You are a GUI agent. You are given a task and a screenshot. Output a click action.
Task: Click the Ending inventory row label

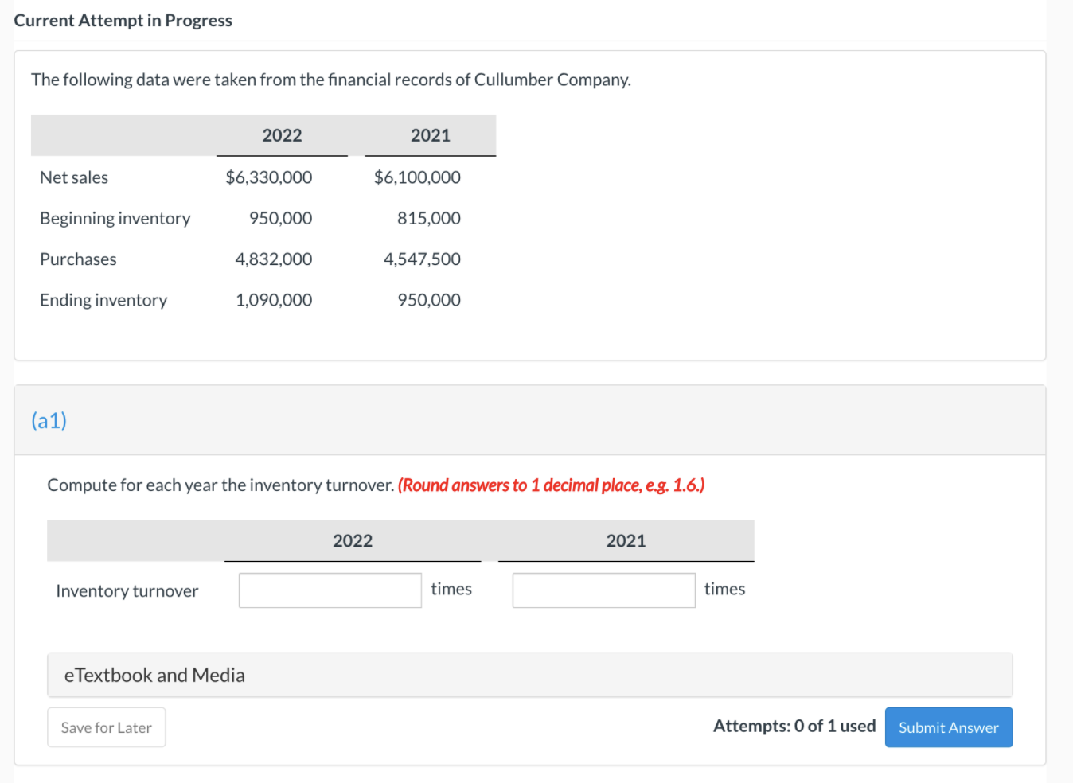click(x=103, y=299)
